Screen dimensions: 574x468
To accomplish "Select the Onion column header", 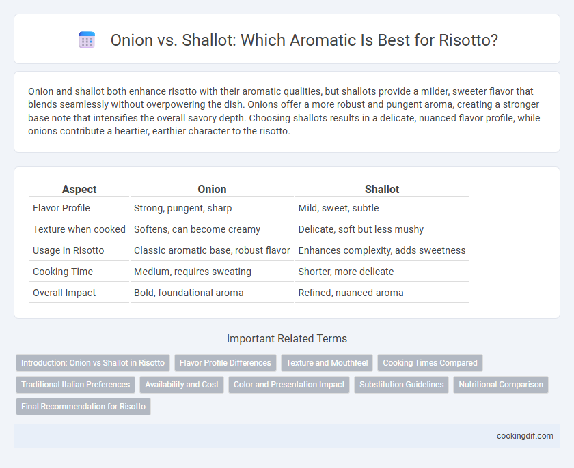I will (x=212, y=189).
